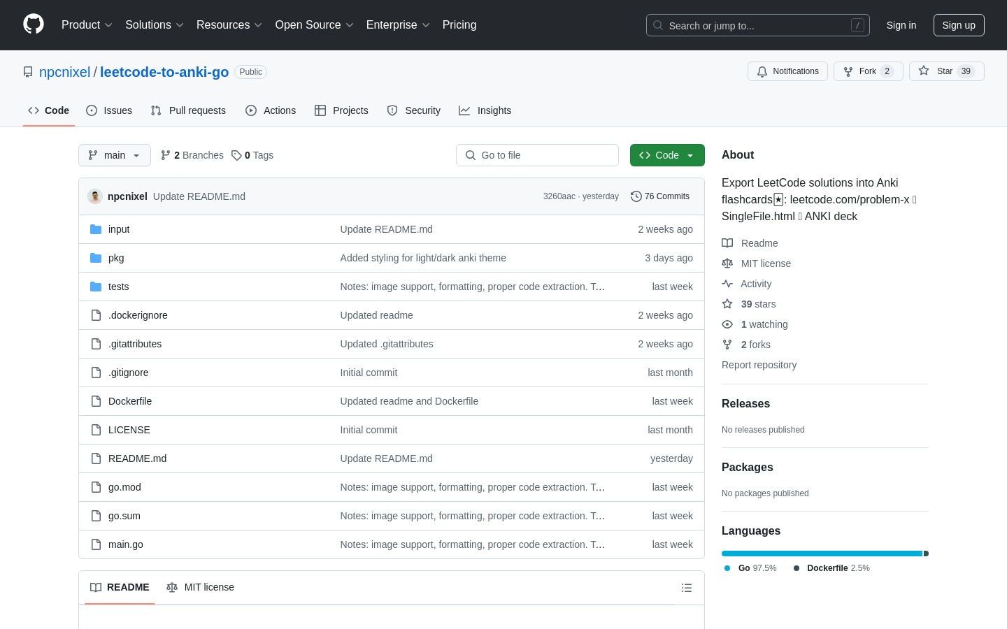Click the Sign up button
The height and width of the screenshot is (629, 1007).
point(959,25)
